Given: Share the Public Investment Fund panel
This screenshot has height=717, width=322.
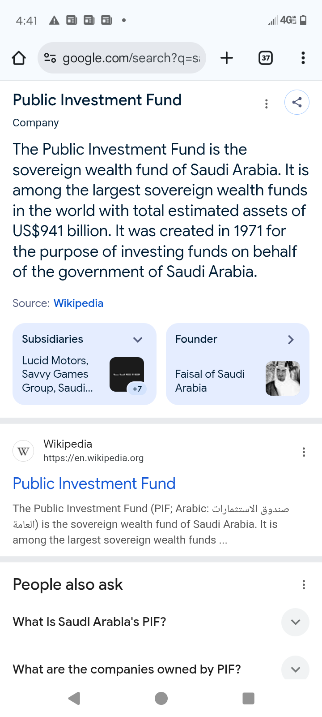Looking at the screenshot, I should (x=297, y=102).
